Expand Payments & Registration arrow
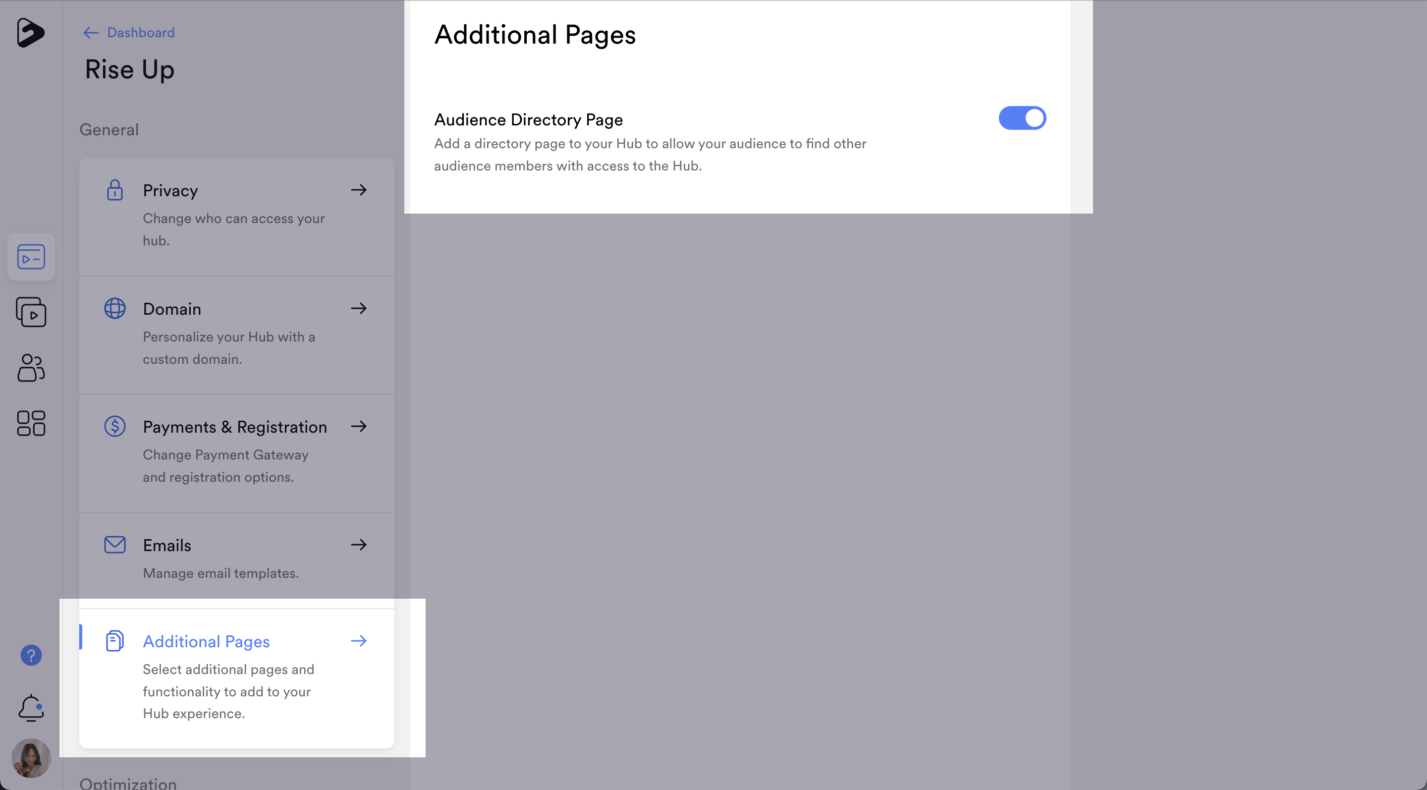The width and height of the screenshot is (1427, 790). tap(358, 426)
